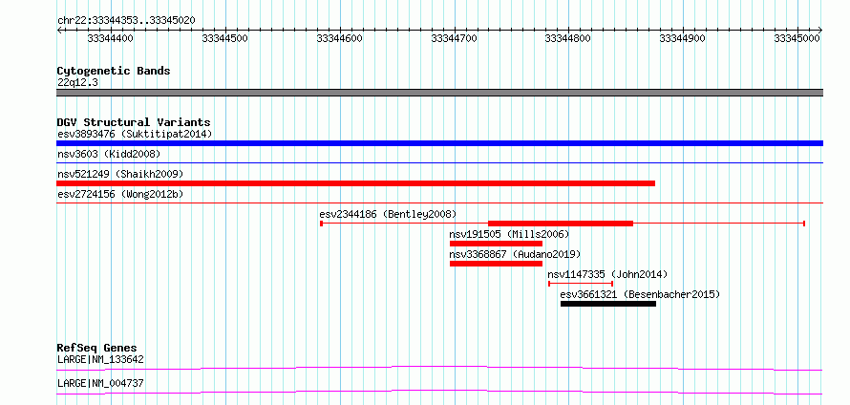Click ruler position 33344700
The height and width of the screenshot is (405, 850).
[455, 38]
